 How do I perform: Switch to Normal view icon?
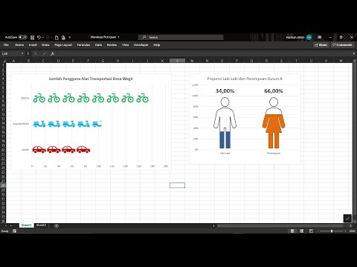pos(292,231)
